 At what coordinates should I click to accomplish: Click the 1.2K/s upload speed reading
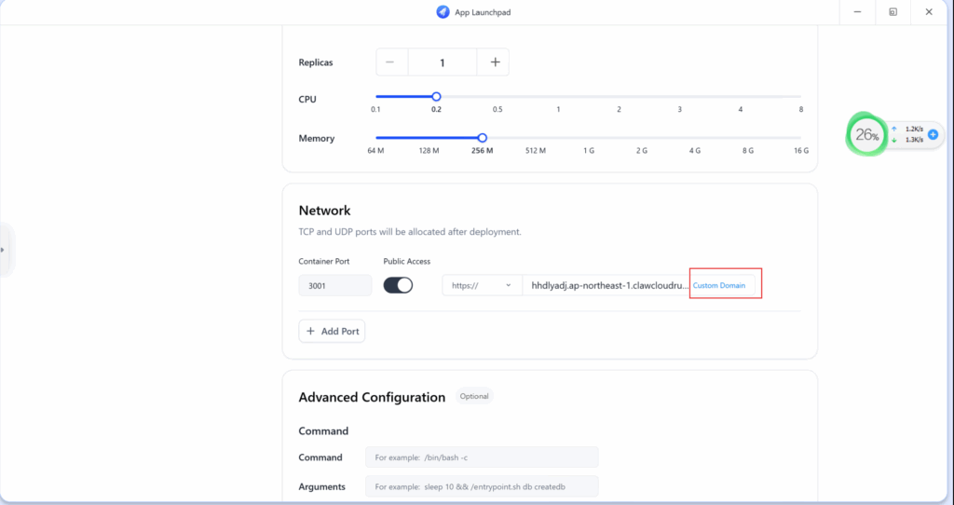click(x=914, y=129)
